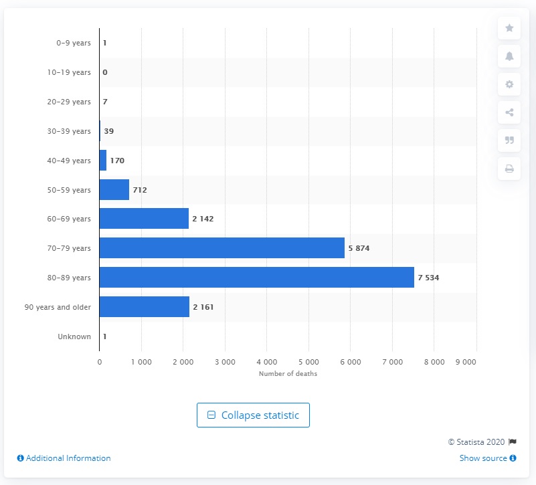
Task: Click the quotation citation icon
Action: tap(509, 140)
